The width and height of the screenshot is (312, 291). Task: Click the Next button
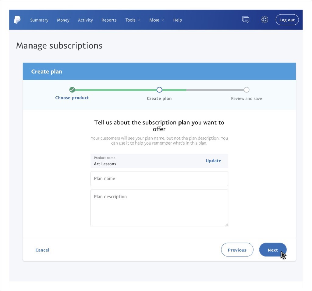pos(272,250)
